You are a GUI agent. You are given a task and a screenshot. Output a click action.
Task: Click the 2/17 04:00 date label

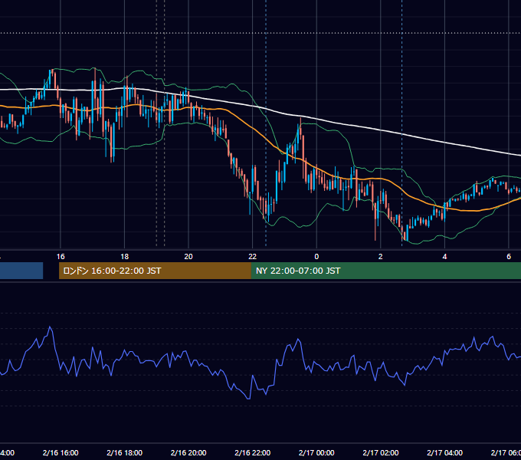click(444, 452)
